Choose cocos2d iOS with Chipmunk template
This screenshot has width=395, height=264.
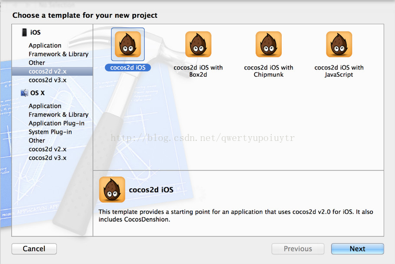pos(269,44)
